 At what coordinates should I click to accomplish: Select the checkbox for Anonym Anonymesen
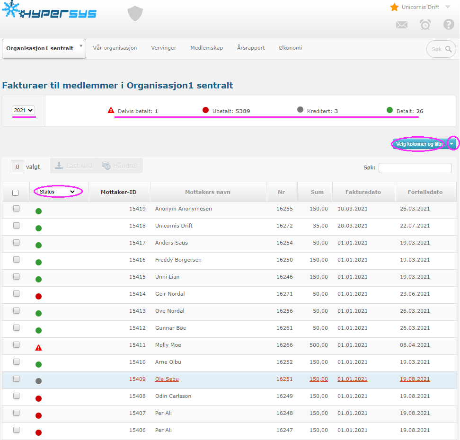click(17, 208)
